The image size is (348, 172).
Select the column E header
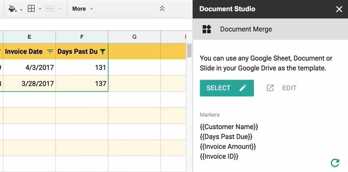coord(29,37)
